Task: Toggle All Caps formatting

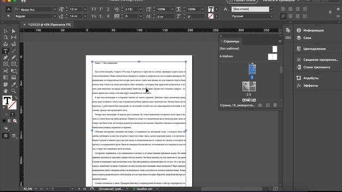Action: pos(94,9)
